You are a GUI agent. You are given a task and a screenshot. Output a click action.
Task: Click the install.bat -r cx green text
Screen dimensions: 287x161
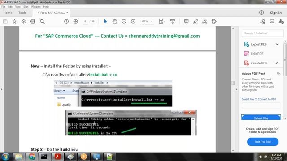click(x=103, y=75)
